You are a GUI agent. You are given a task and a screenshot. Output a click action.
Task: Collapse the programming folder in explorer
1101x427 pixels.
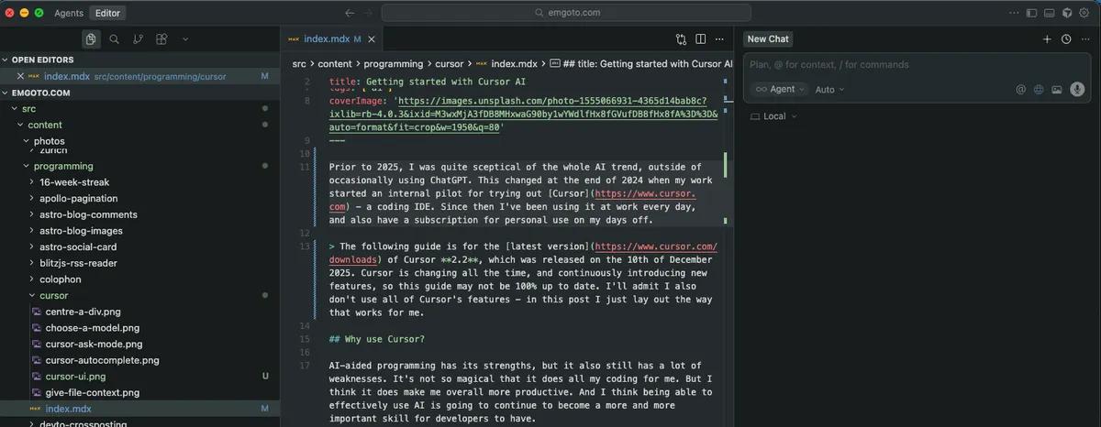tap(27, 166)
